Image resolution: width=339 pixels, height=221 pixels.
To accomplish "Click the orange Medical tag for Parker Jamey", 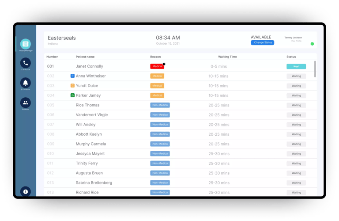I will [157, 95].
